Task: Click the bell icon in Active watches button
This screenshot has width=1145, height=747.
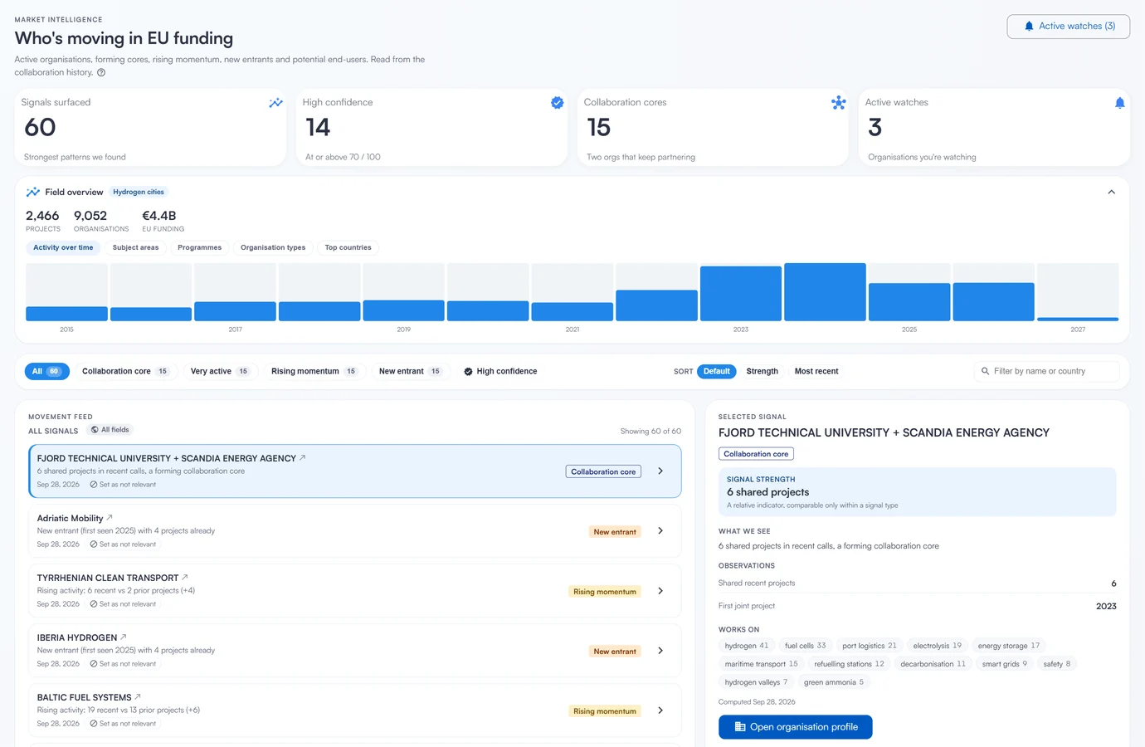Action: click(1029, 27)
